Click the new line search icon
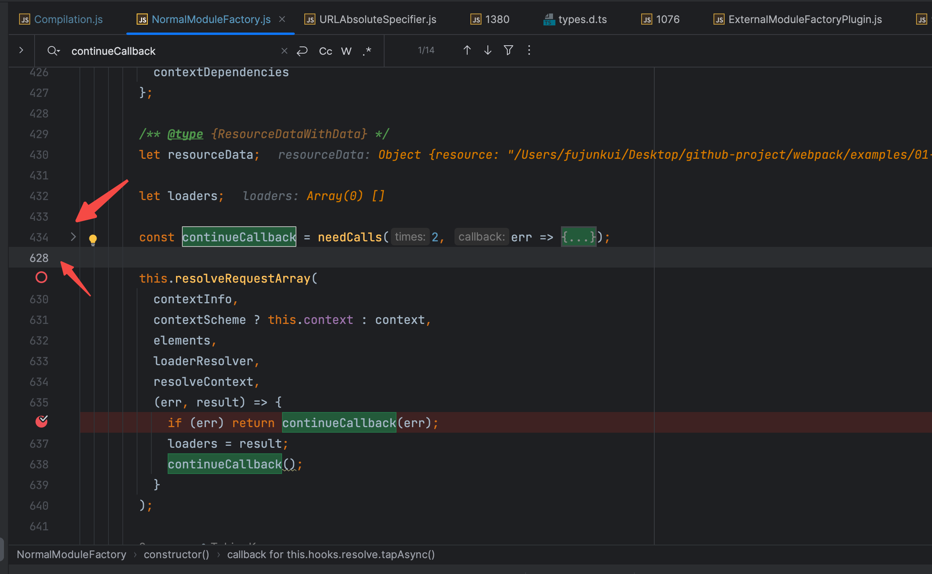This screenshot has width=932, height=574. (302, 51)
